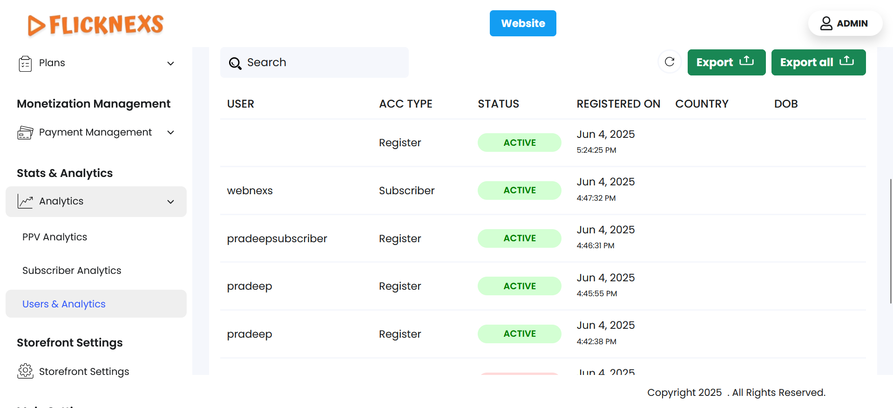Click the Export button
Viewport: 893px width, 408px height.
(x=726, y=62)
